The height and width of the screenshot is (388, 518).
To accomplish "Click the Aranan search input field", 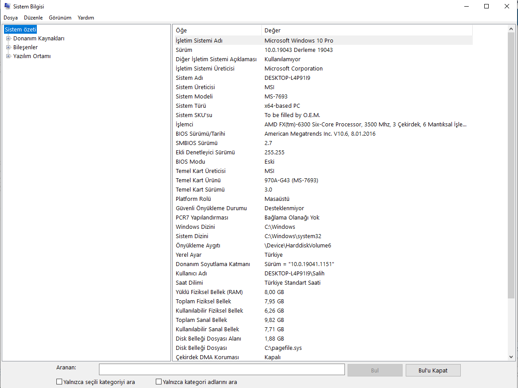I will [x=221, y=369].
